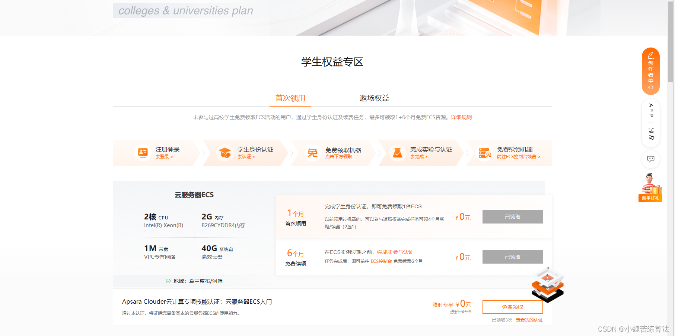Click the 1个月 首次领用 label
This screenshot has width=675, height=336.
click(296, 218)
